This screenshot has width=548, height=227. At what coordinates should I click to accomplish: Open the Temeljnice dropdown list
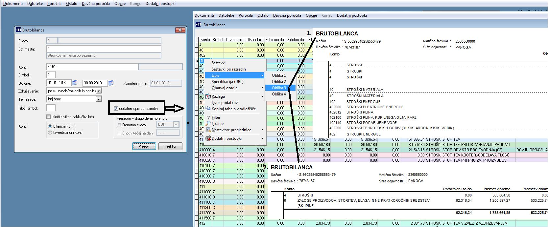click(98, 99)
